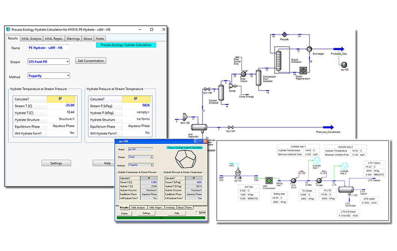The image size is (397, 251).
Task: Click the Produced_Condensate product arrow
Action: [328, 127]
